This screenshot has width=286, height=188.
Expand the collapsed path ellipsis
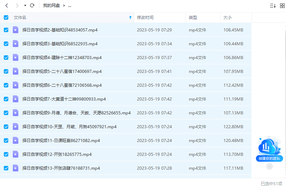coord(70,6)
